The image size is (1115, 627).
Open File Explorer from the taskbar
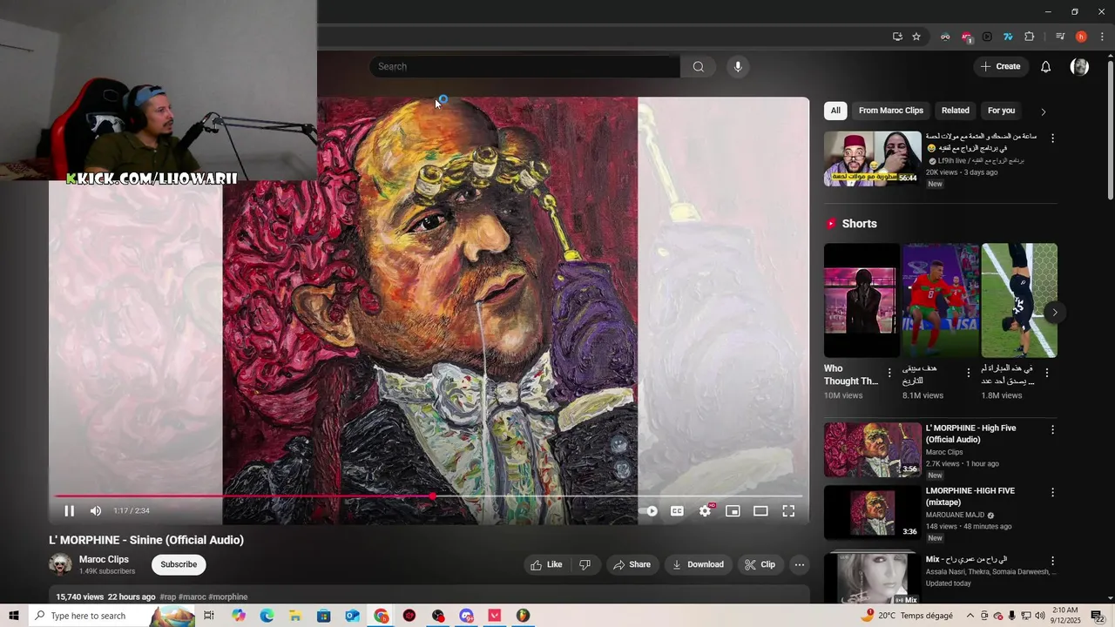295,616
